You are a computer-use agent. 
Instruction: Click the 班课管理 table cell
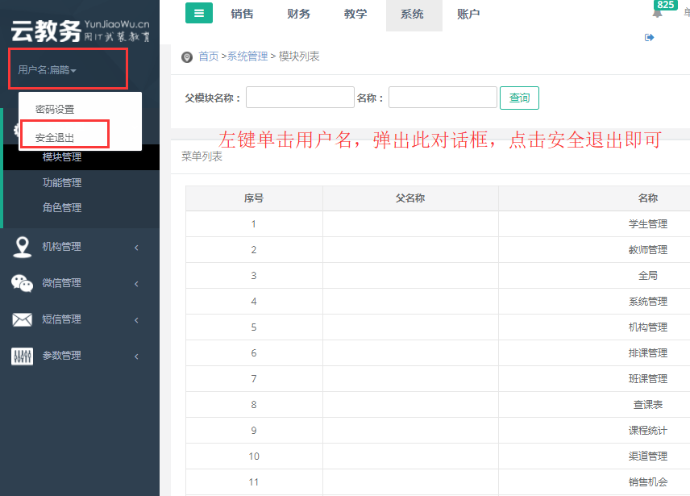pyautogui.click(x=648, y=379)
